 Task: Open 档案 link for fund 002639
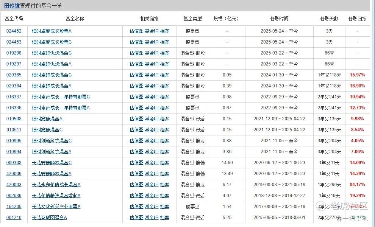click(164, 196)
